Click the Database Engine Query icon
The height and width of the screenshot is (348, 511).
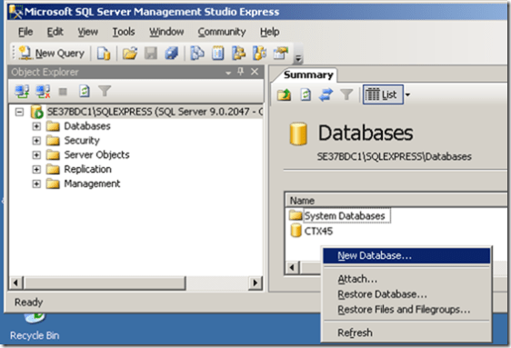click(x=104, y=54)
